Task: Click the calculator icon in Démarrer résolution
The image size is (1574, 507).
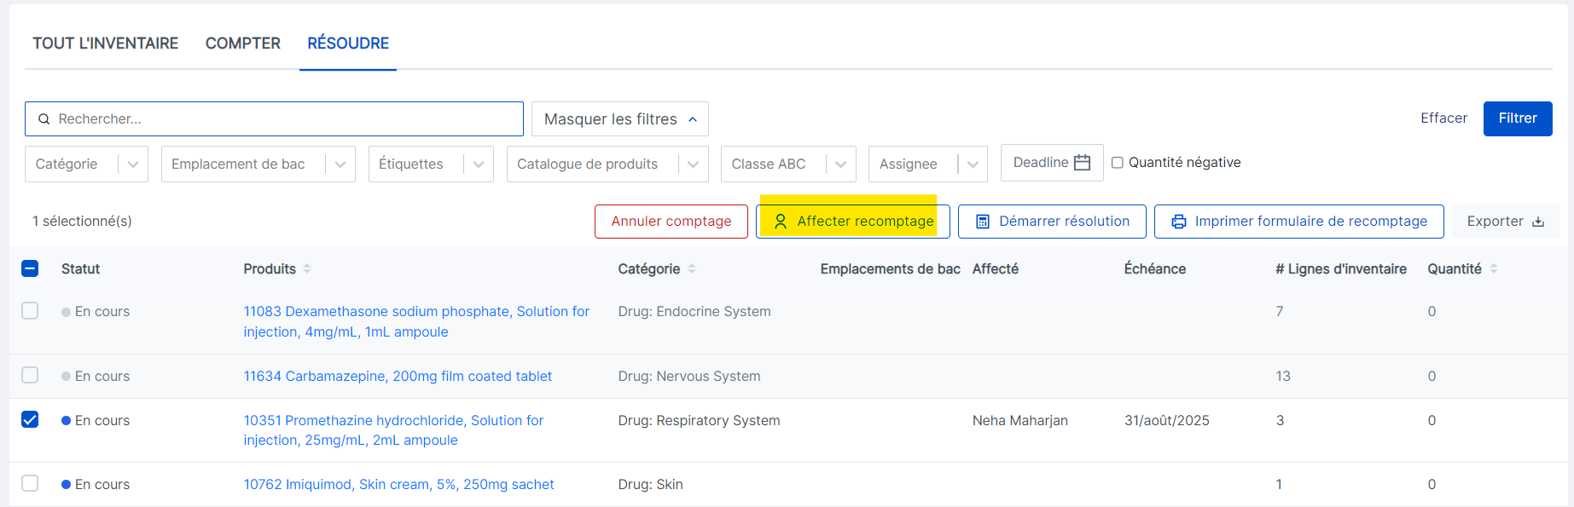Action: pyautogui.click(x=983, y=222)
